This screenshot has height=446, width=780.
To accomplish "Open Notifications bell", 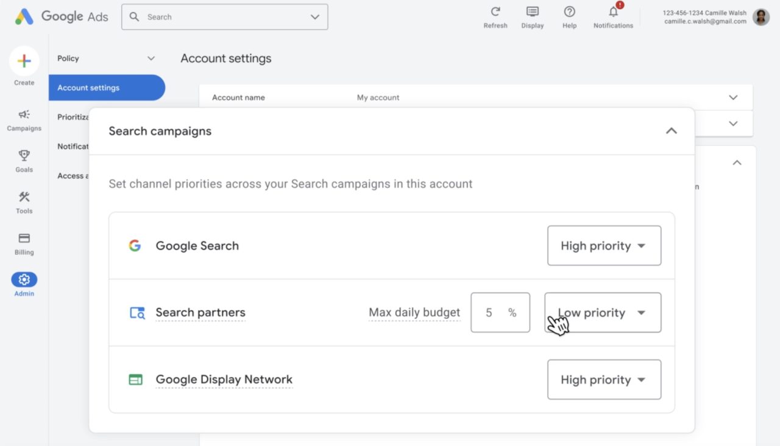I will click(614, 12).
